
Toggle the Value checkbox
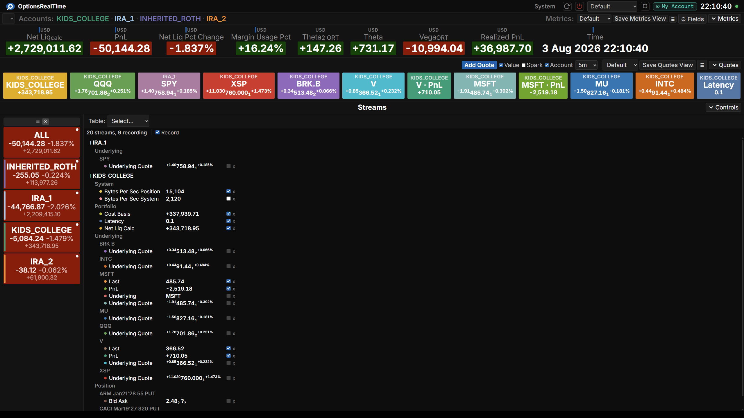501,65
